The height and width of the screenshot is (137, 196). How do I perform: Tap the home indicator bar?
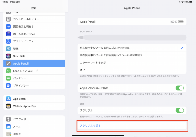tap(98, 135)
